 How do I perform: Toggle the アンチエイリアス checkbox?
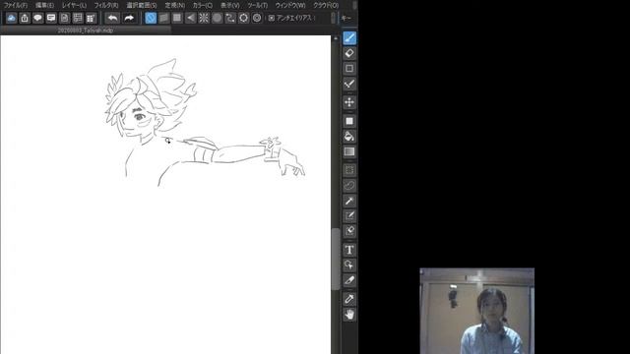272,18
